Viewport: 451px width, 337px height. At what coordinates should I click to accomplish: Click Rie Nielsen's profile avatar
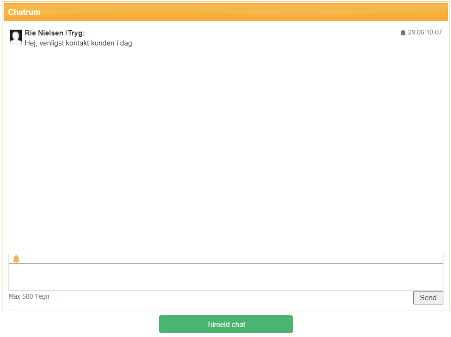pyautogui.click(x=16, y=37)
